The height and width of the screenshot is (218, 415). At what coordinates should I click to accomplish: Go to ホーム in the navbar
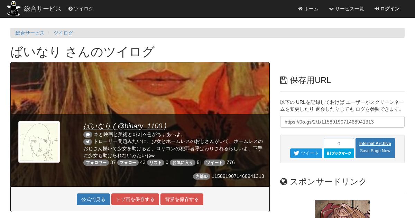pos(308,9)
